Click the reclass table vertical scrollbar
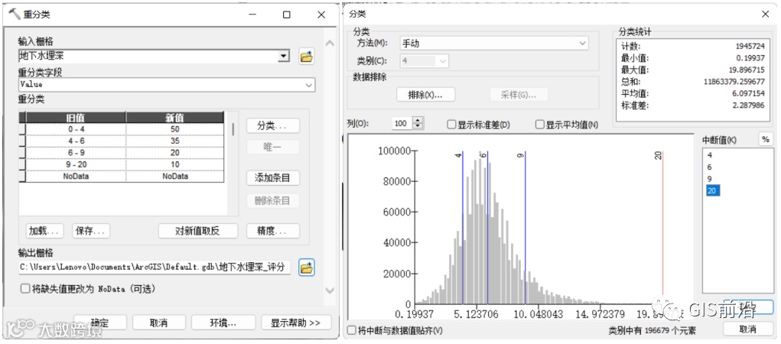The width and height of the screenshot is (781, 344). click(x=233, y=129)
